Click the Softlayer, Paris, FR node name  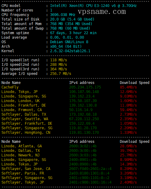23,173
